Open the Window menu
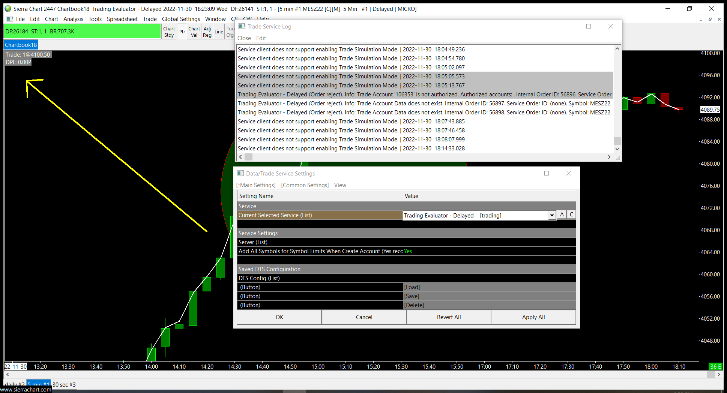The width and height of the screenshot is (727, 393). tap(215, 19)
